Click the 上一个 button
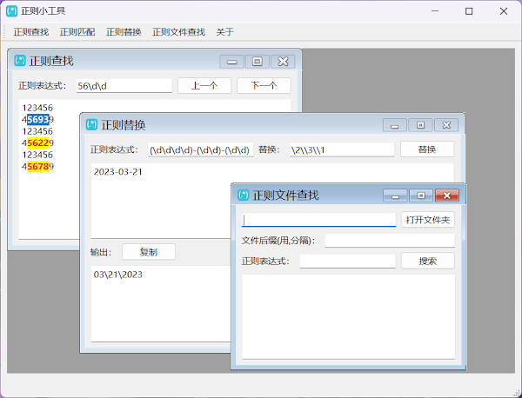522x398 pixels. 204,86
